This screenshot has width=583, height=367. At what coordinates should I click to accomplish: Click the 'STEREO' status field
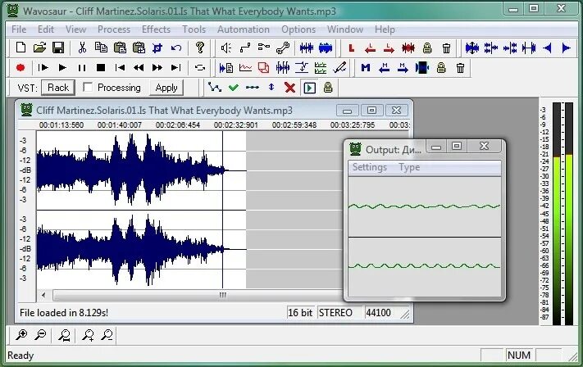coord(339,313)
